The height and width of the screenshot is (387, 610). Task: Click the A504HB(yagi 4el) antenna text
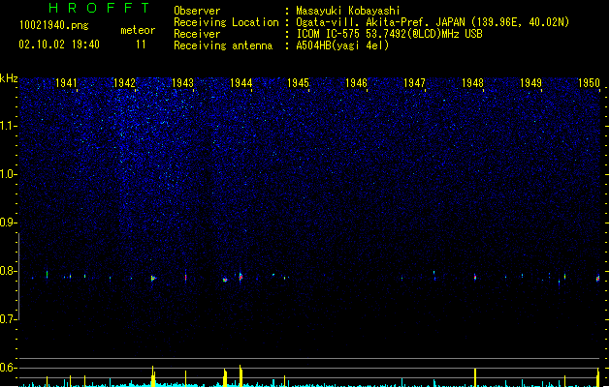click(x=342, y=45)
